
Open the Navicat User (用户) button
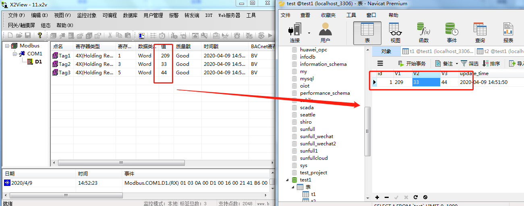click(x=325, y=33)
